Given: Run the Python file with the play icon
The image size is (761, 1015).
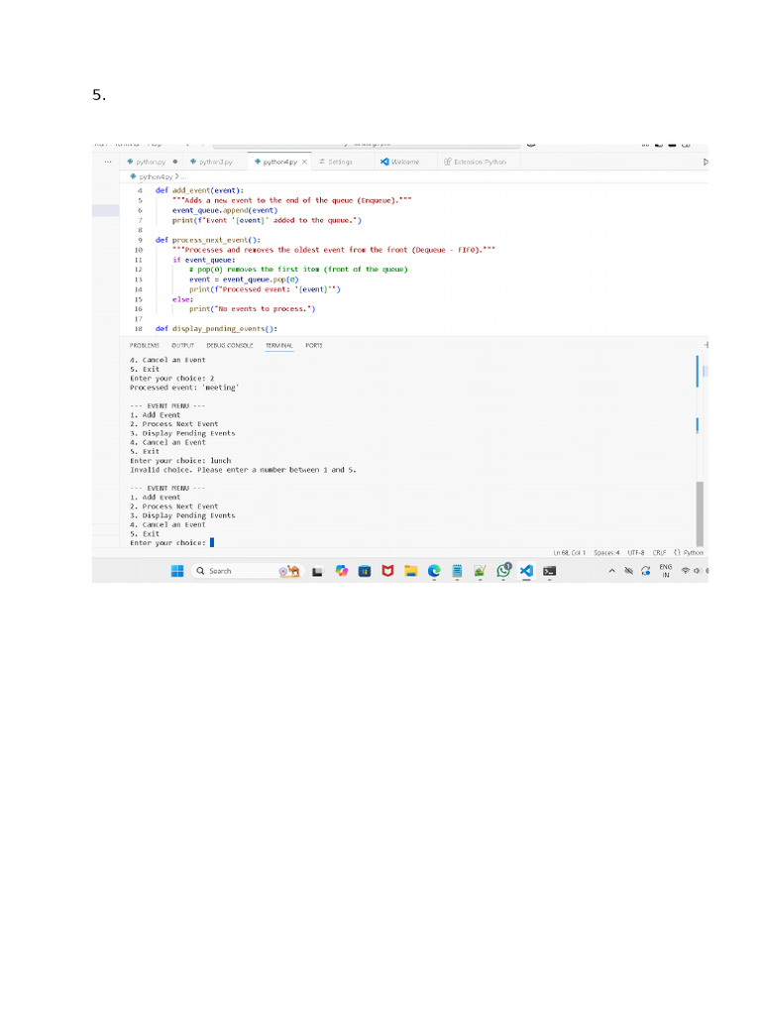Looking at the screenshot, I should (x=706, y=162).
